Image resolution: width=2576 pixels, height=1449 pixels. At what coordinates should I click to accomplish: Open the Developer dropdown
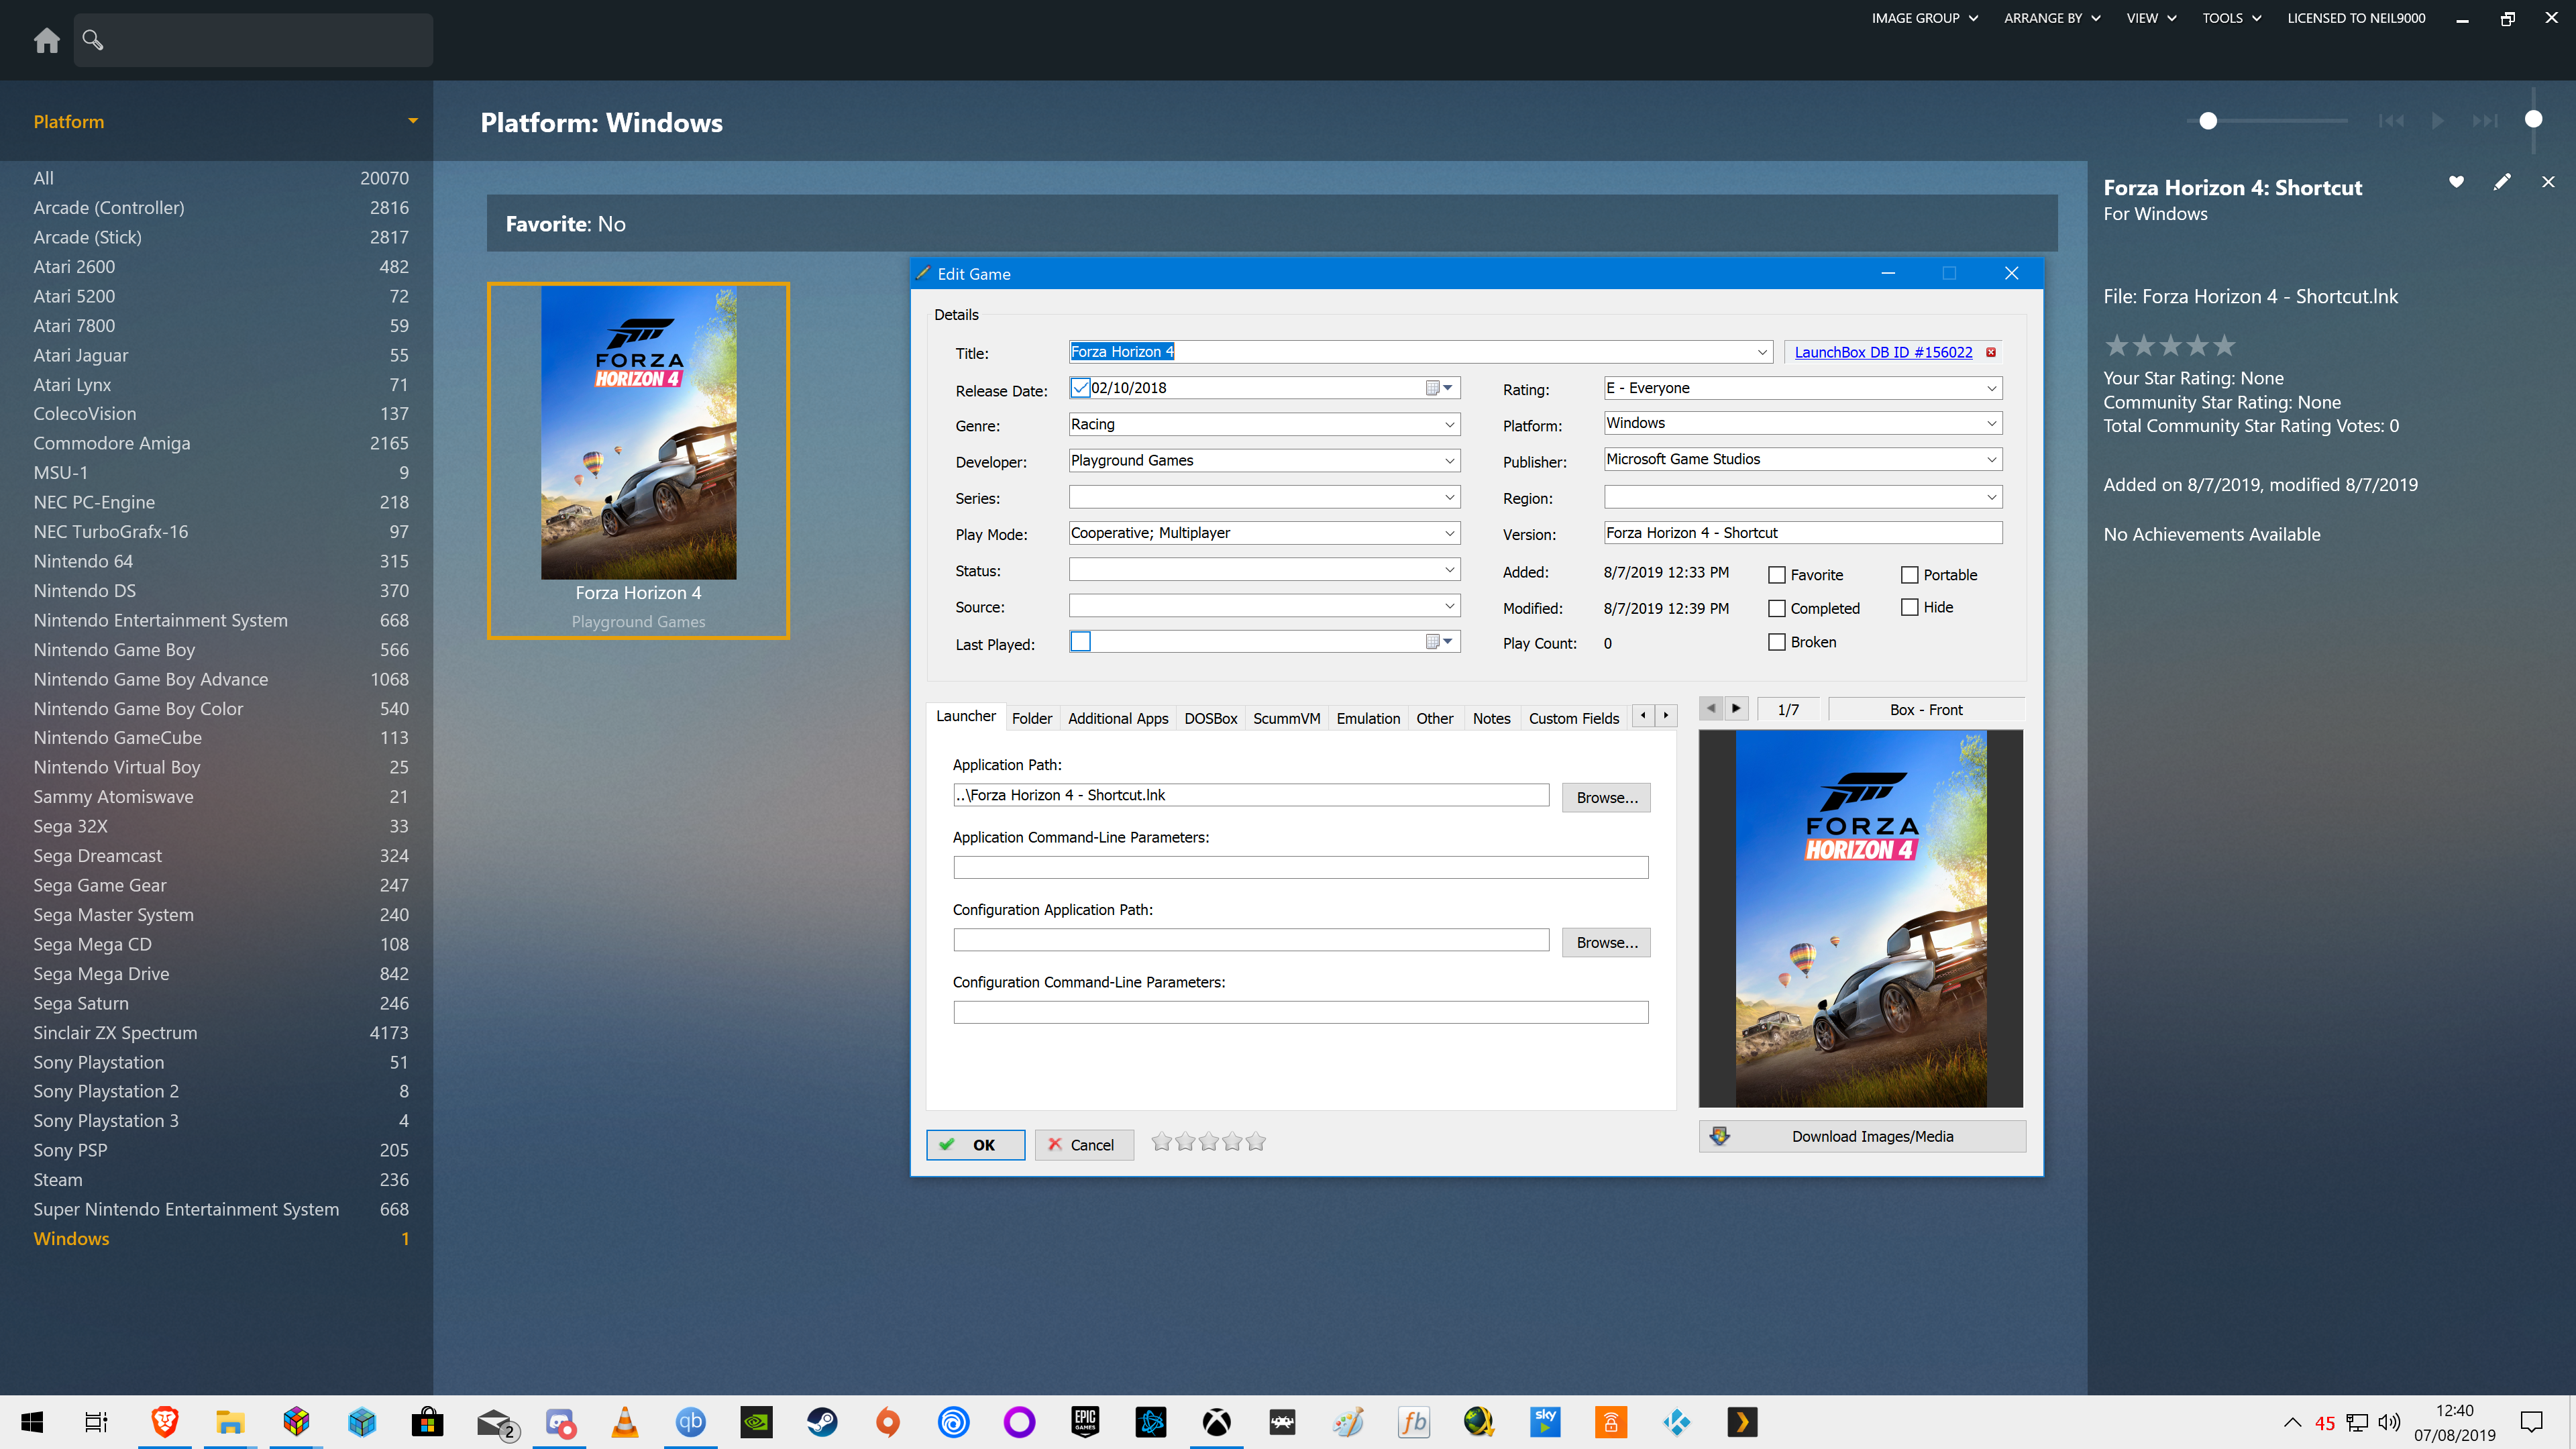click(x=1449, y=461)
